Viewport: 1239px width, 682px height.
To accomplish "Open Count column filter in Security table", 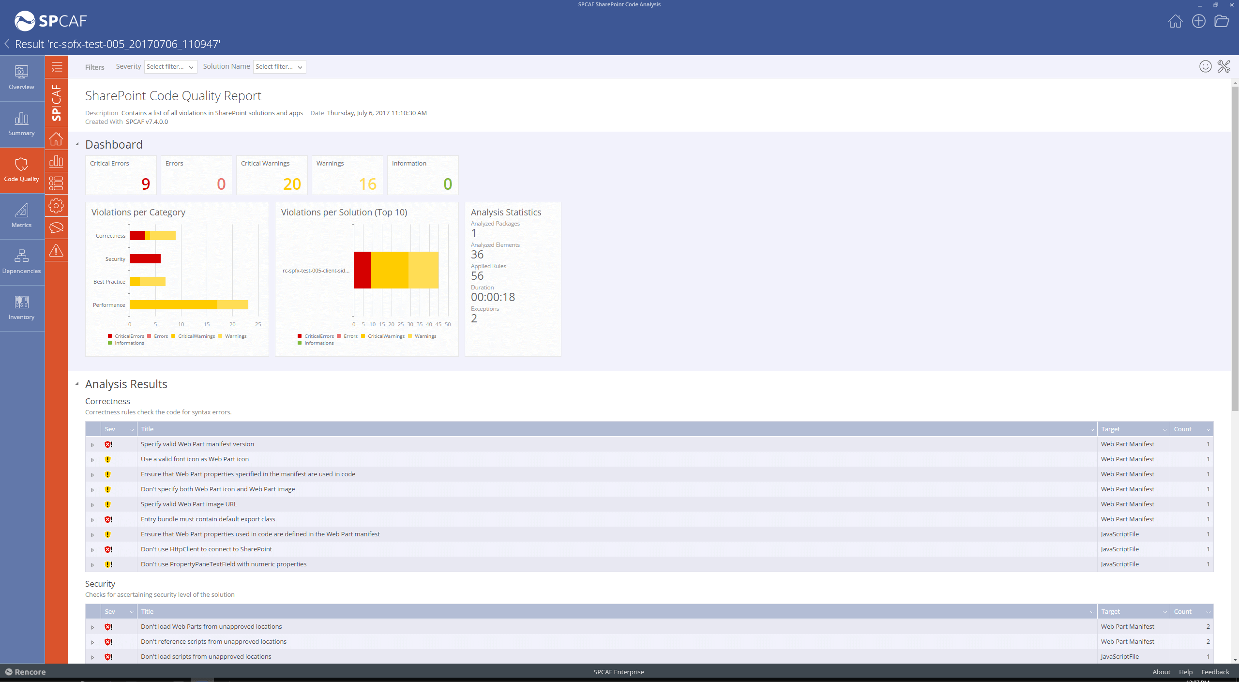I will (1208, 612).
